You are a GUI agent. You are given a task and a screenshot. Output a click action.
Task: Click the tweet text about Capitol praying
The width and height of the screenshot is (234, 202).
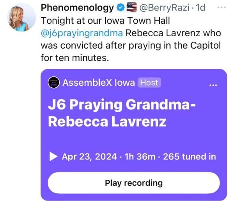(131, 46)
